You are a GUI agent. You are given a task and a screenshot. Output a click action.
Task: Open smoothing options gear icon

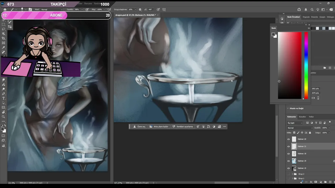(140, 10)
